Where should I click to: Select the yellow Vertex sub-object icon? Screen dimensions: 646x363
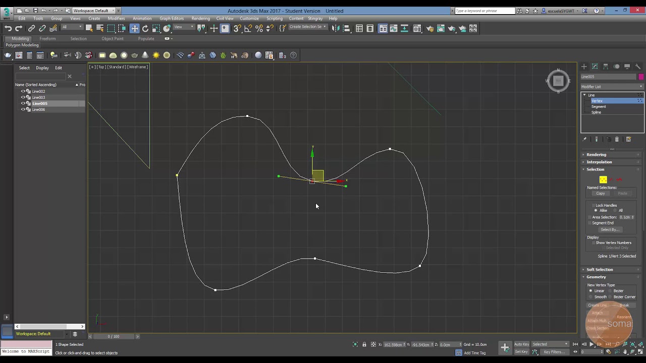click(x=603, y=180)
